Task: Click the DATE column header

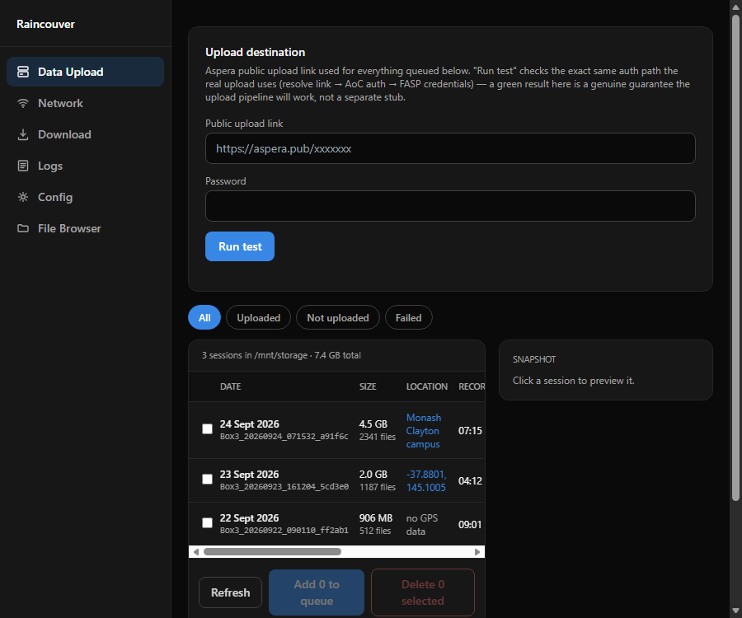Action: point(231,386)
